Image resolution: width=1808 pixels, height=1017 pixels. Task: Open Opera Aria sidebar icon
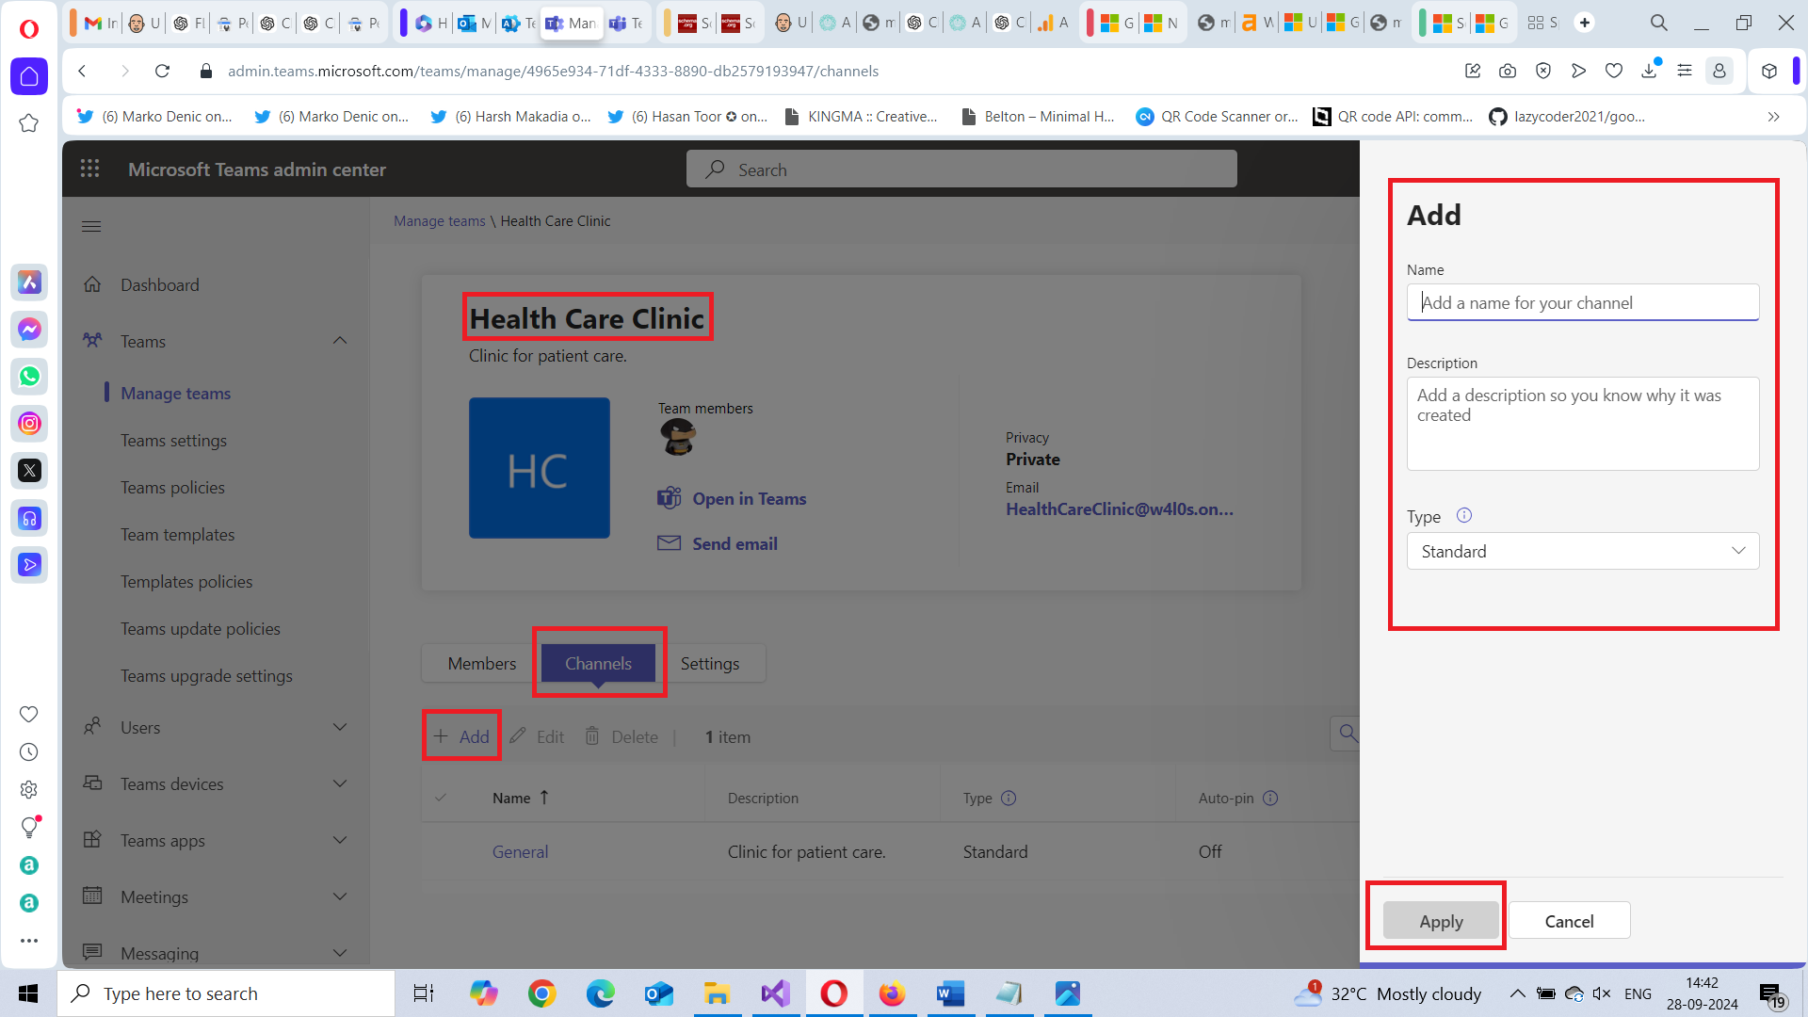pyautogui.click(x=29, y=282)
